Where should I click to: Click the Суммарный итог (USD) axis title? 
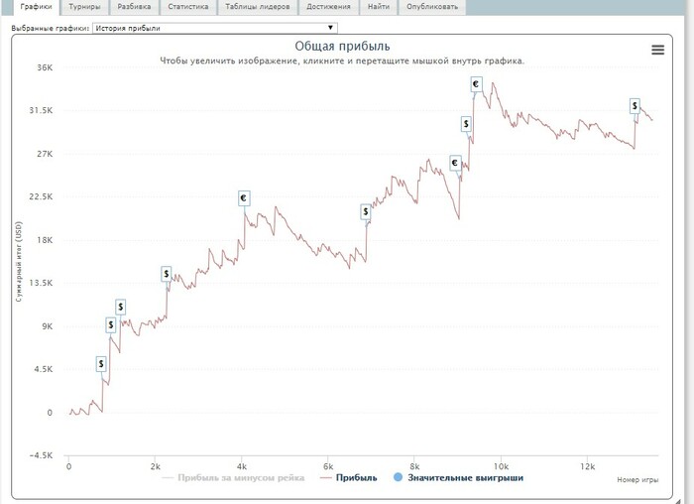click(19, 262)
